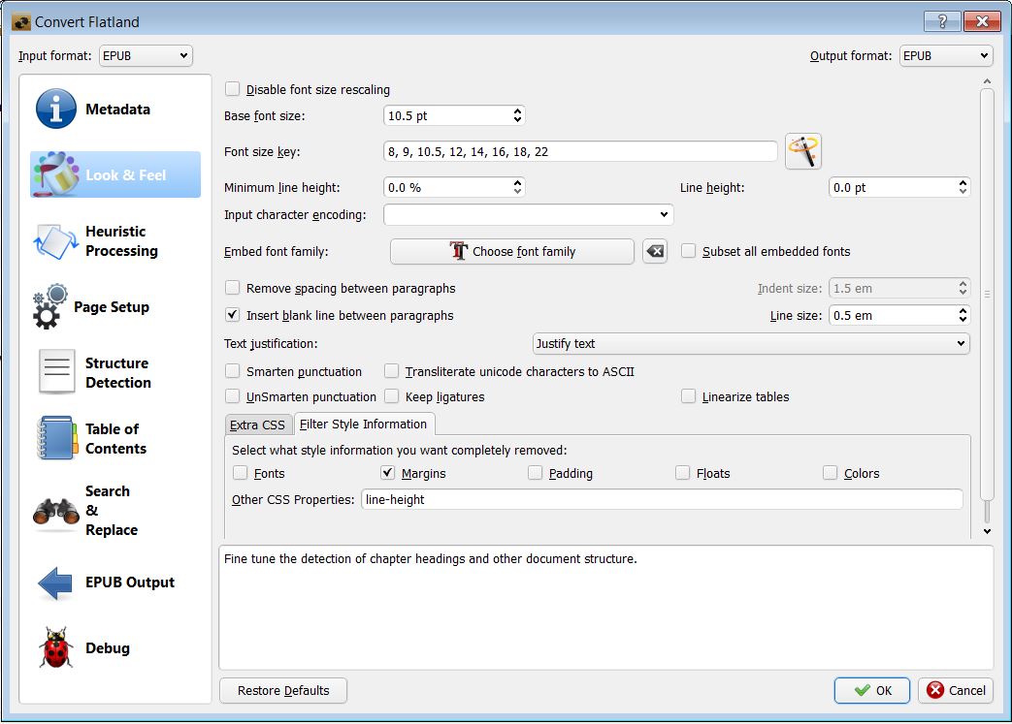Open the Page Setup gears icon
Image resolution: width=1012 pixels, height=724 pixels.
pos(49,307)
